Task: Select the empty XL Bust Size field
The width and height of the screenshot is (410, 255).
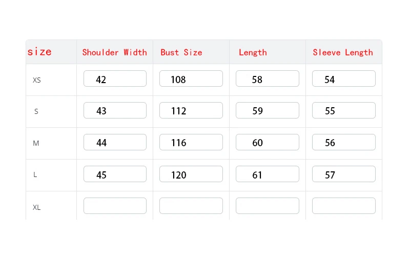Action: click(x=191, y=206)
